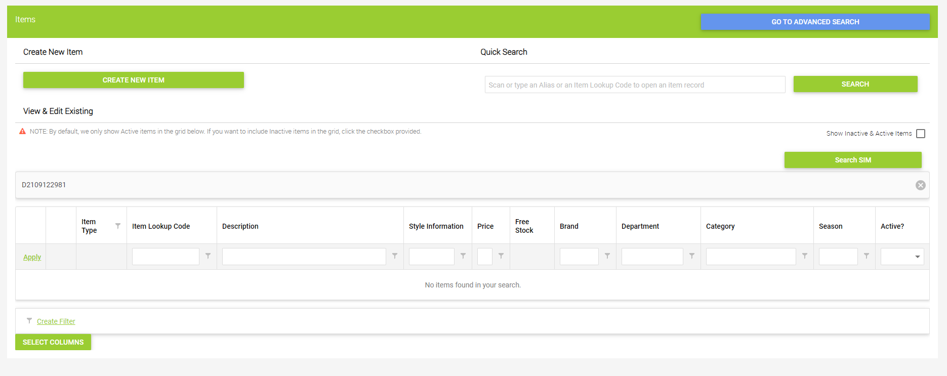Open the Category filter funnel icon

pyautogui.click(x=805, y=256)
